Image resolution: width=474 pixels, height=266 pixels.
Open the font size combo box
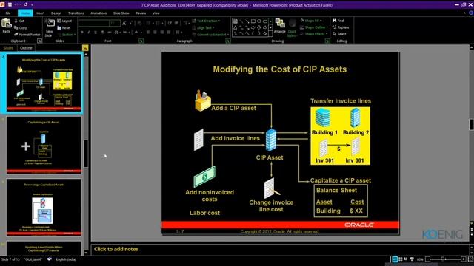coord(115,23)
